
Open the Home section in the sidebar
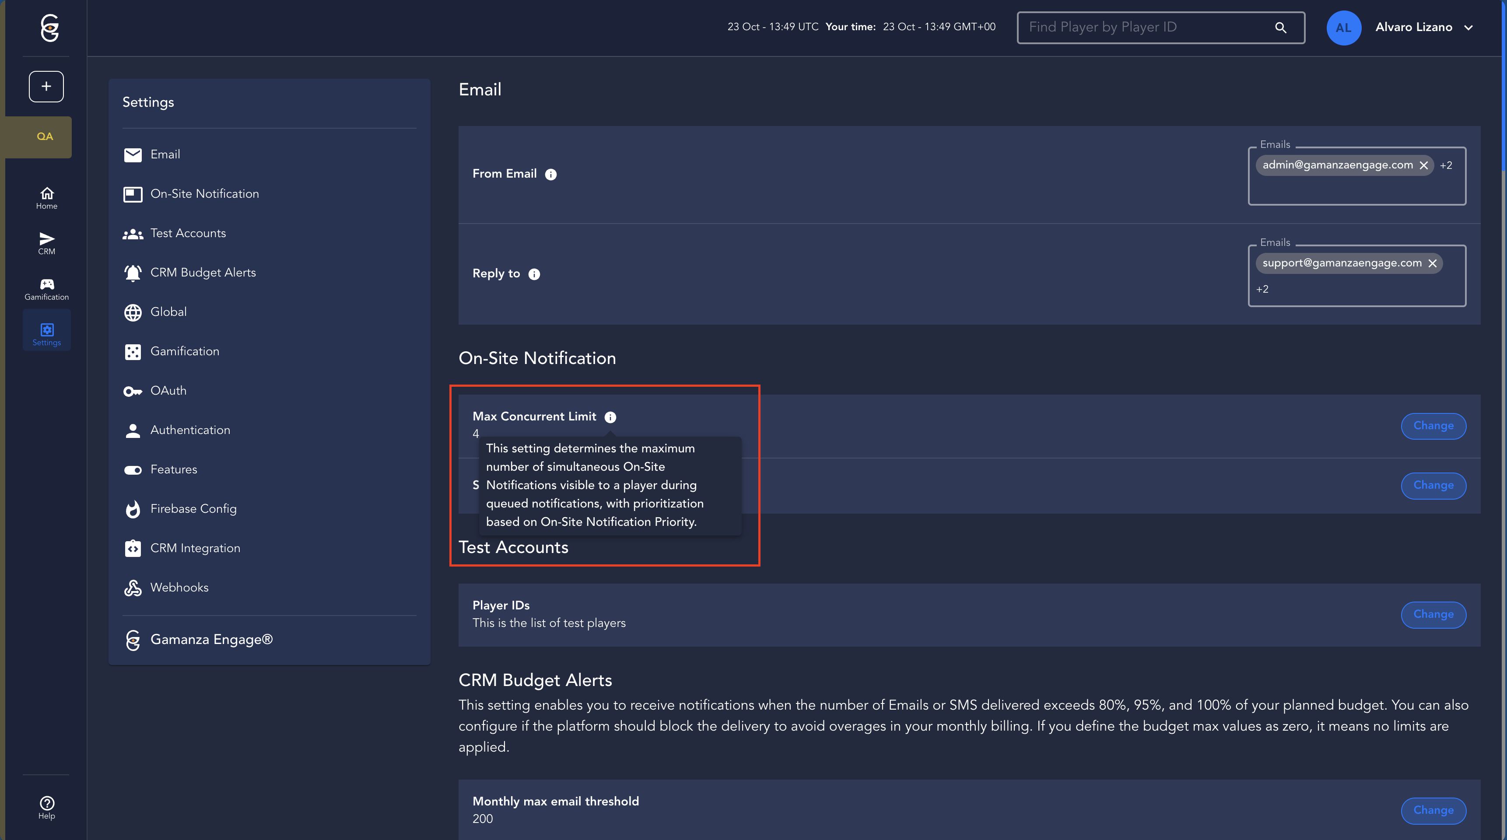tap(47, 198)
